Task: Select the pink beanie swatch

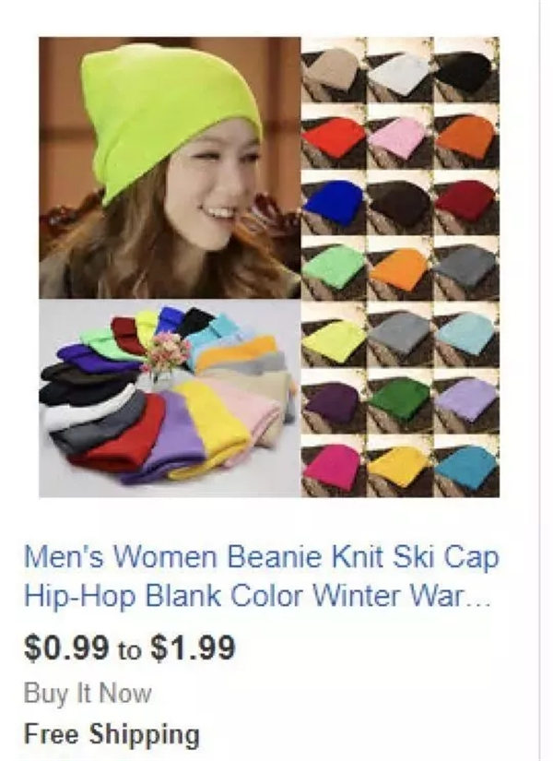Action: tap(400, 137)
